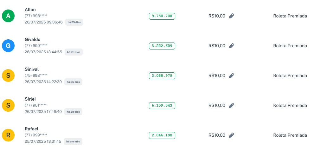Click the number badge 9.750.708
Image resolution: width=320 pixels, height=151 pixels.
coord(162,16)
